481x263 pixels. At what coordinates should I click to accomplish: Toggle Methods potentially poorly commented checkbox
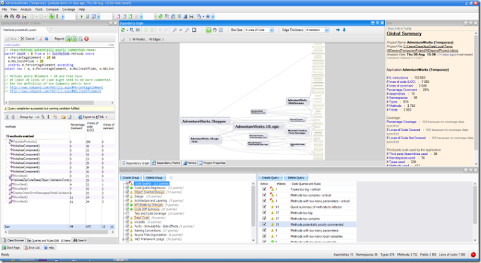pos(265,225)
